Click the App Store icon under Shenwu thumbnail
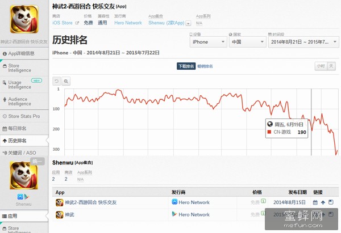 coord(20,196)
